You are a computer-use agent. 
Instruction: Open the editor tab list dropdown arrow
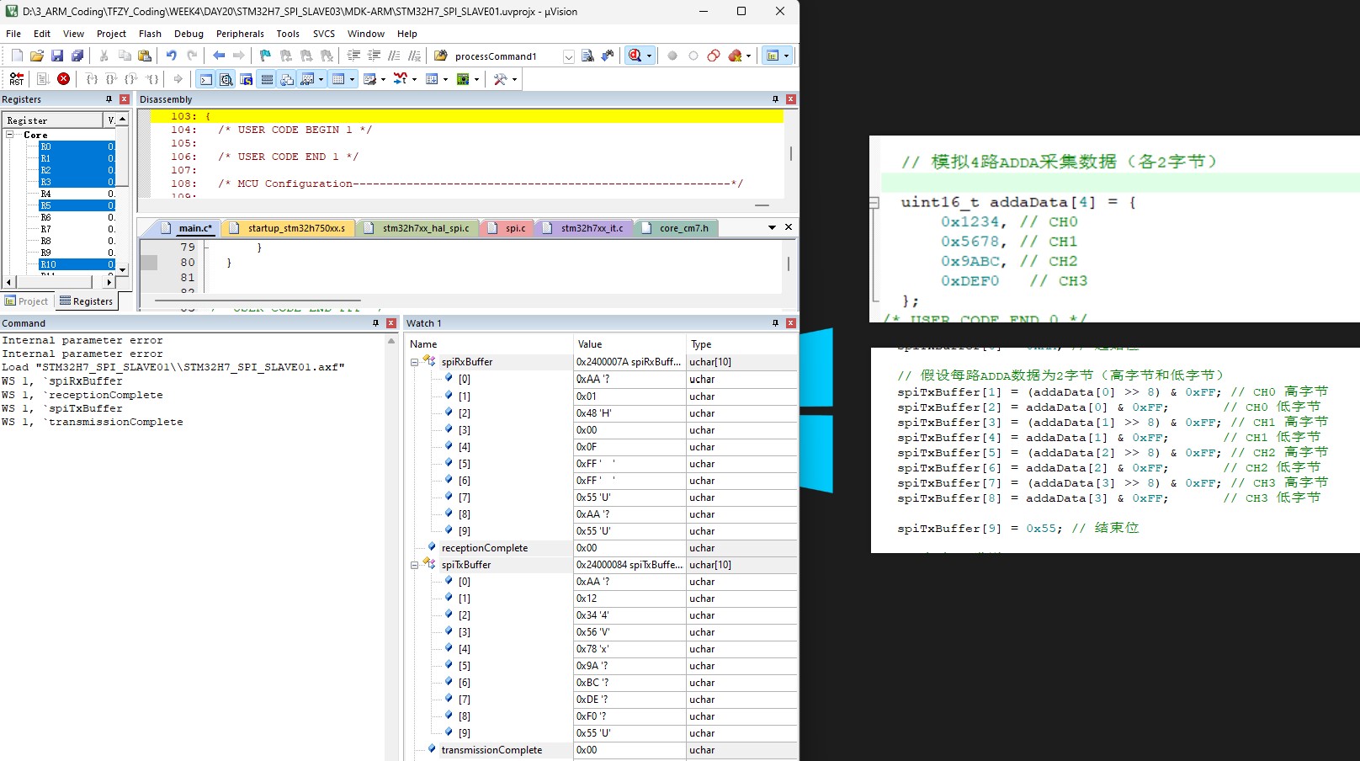tap(772, 227)
